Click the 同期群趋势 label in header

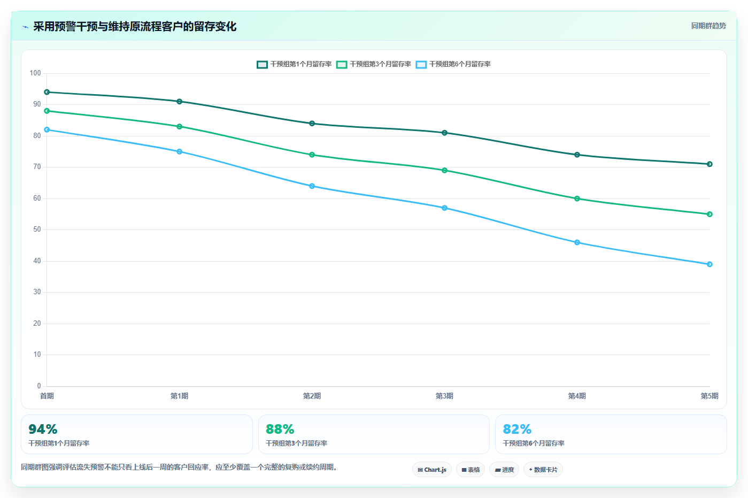tap(708, 26)
